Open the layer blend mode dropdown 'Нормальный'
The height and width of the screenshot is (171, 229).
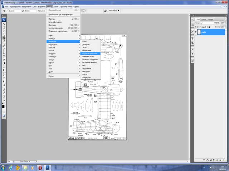tap(204, 23)
